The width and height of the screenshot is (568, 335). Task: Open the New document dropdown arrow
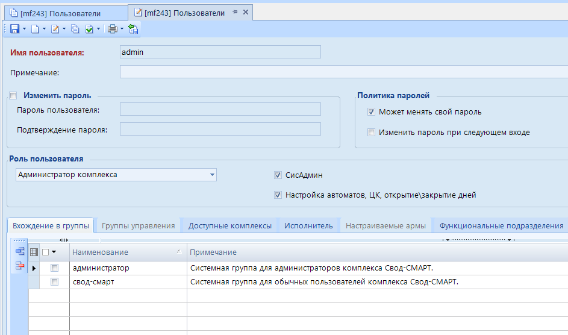click(x=44, y=28)
